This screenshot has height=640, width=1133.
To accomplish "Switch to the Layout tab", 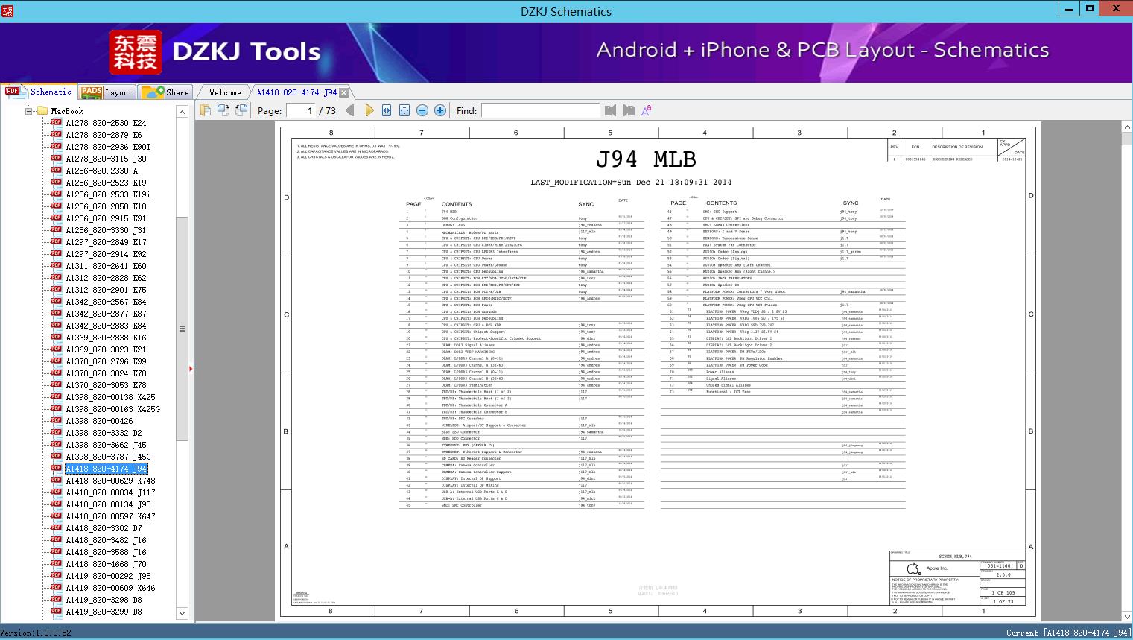I will pos(107,92).
